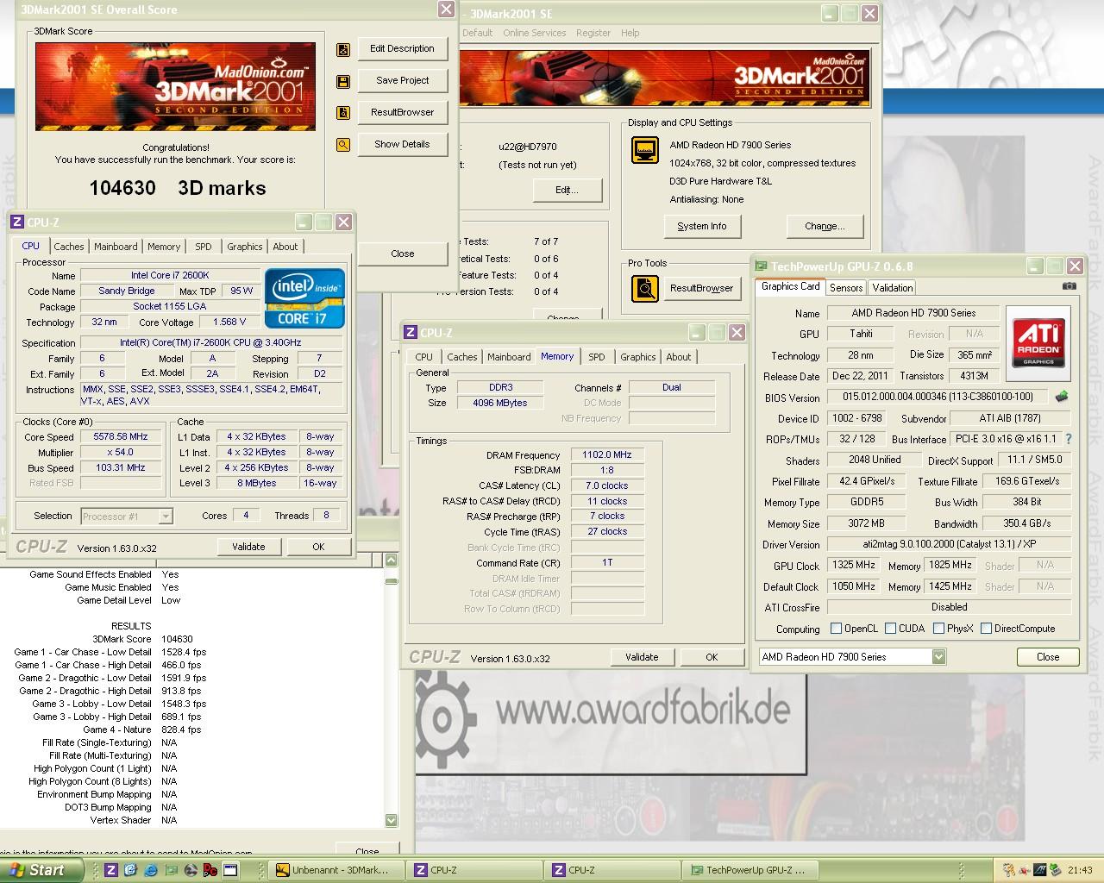Open the Caches tab in CPU-Z CPU window
The image size is (1104, 883).
(x=69, y=247)
